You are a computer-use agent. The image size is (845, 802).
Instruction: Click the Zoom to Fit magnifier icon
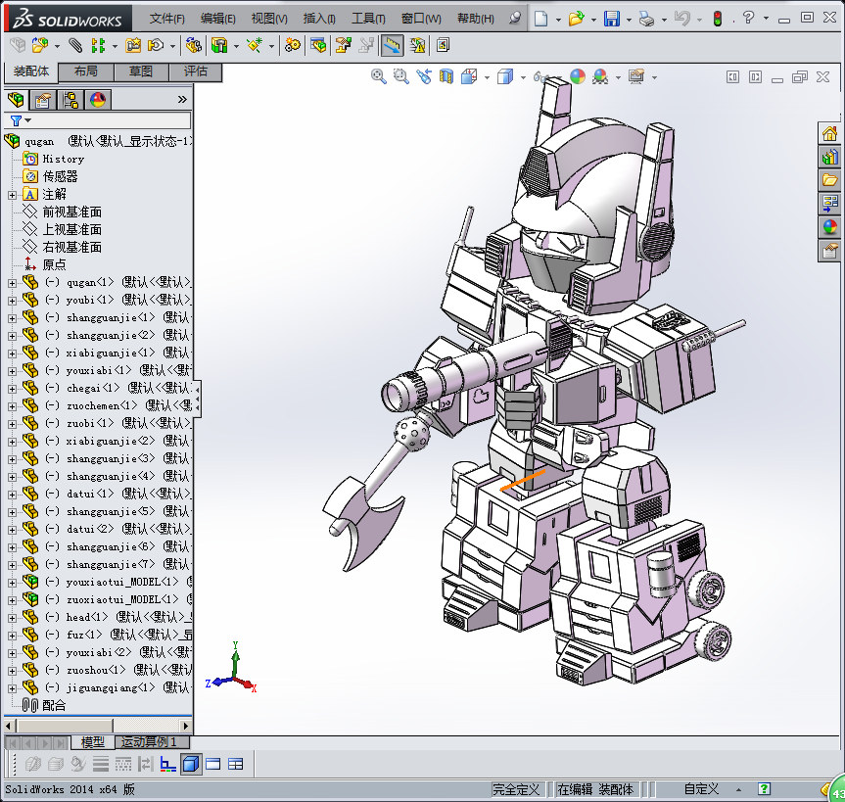click(378, 76)
